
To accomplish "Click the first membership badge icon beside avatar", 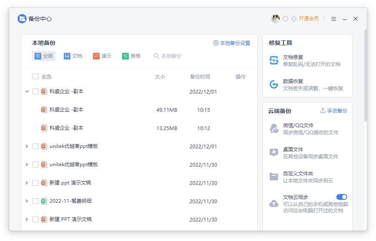I will click(286, 19).
